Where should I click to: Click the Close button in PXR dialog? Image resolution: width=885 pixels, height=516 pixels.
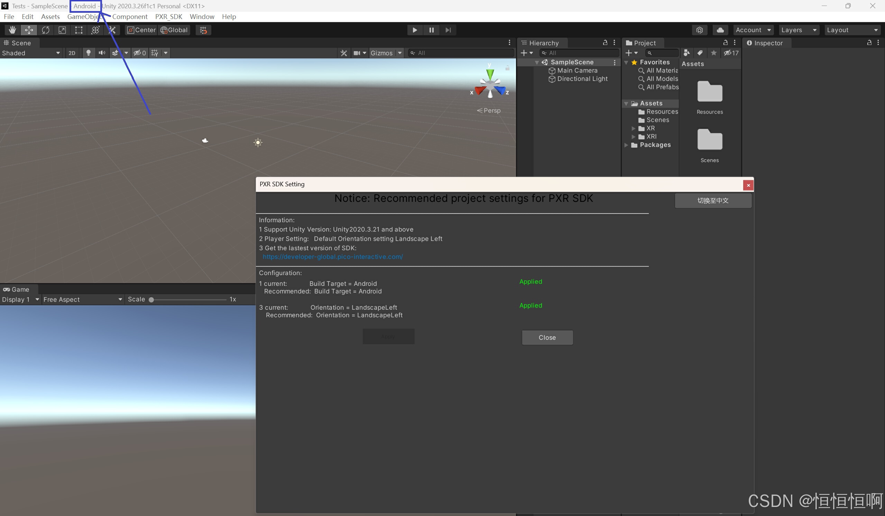[547, 337]
